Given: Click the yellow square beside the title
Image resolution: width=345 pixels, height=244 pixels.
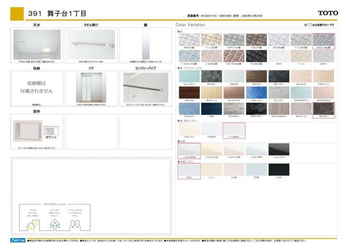Looking at the screenshot, I should [16, 13].
